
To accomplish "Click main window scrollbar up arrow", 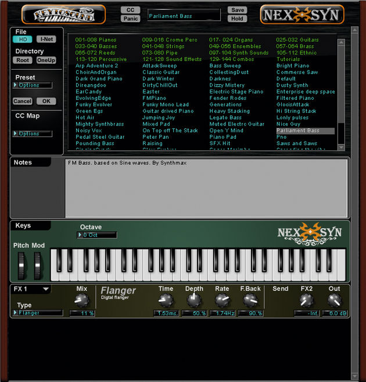I will coord(354,30).
